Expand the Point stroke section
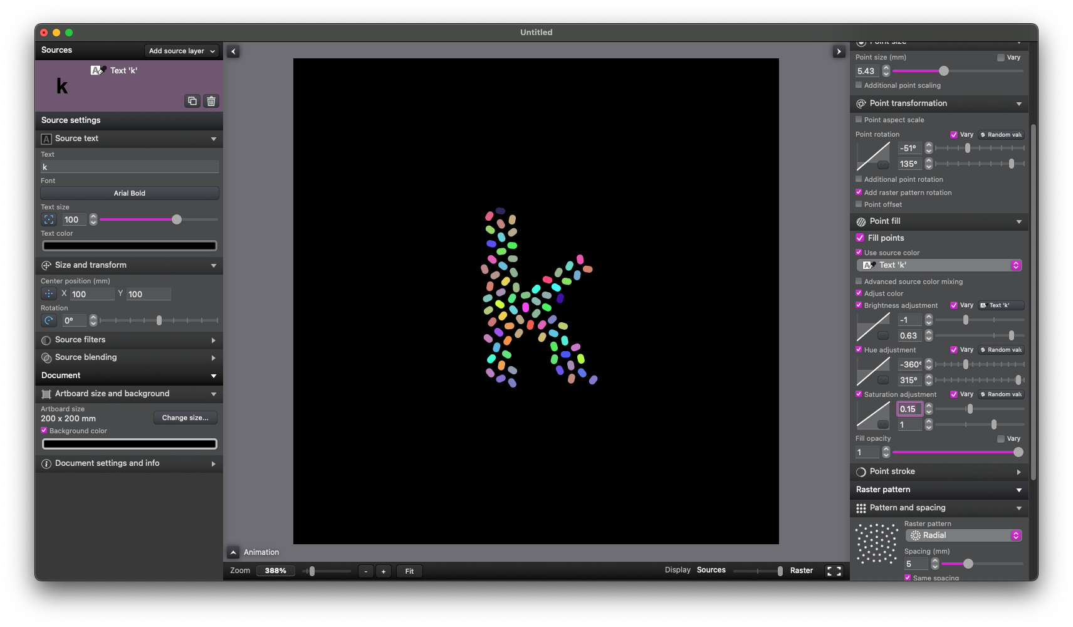Image resolution: width=1073 pixels, height=627 pixels. coord(1018,472)
